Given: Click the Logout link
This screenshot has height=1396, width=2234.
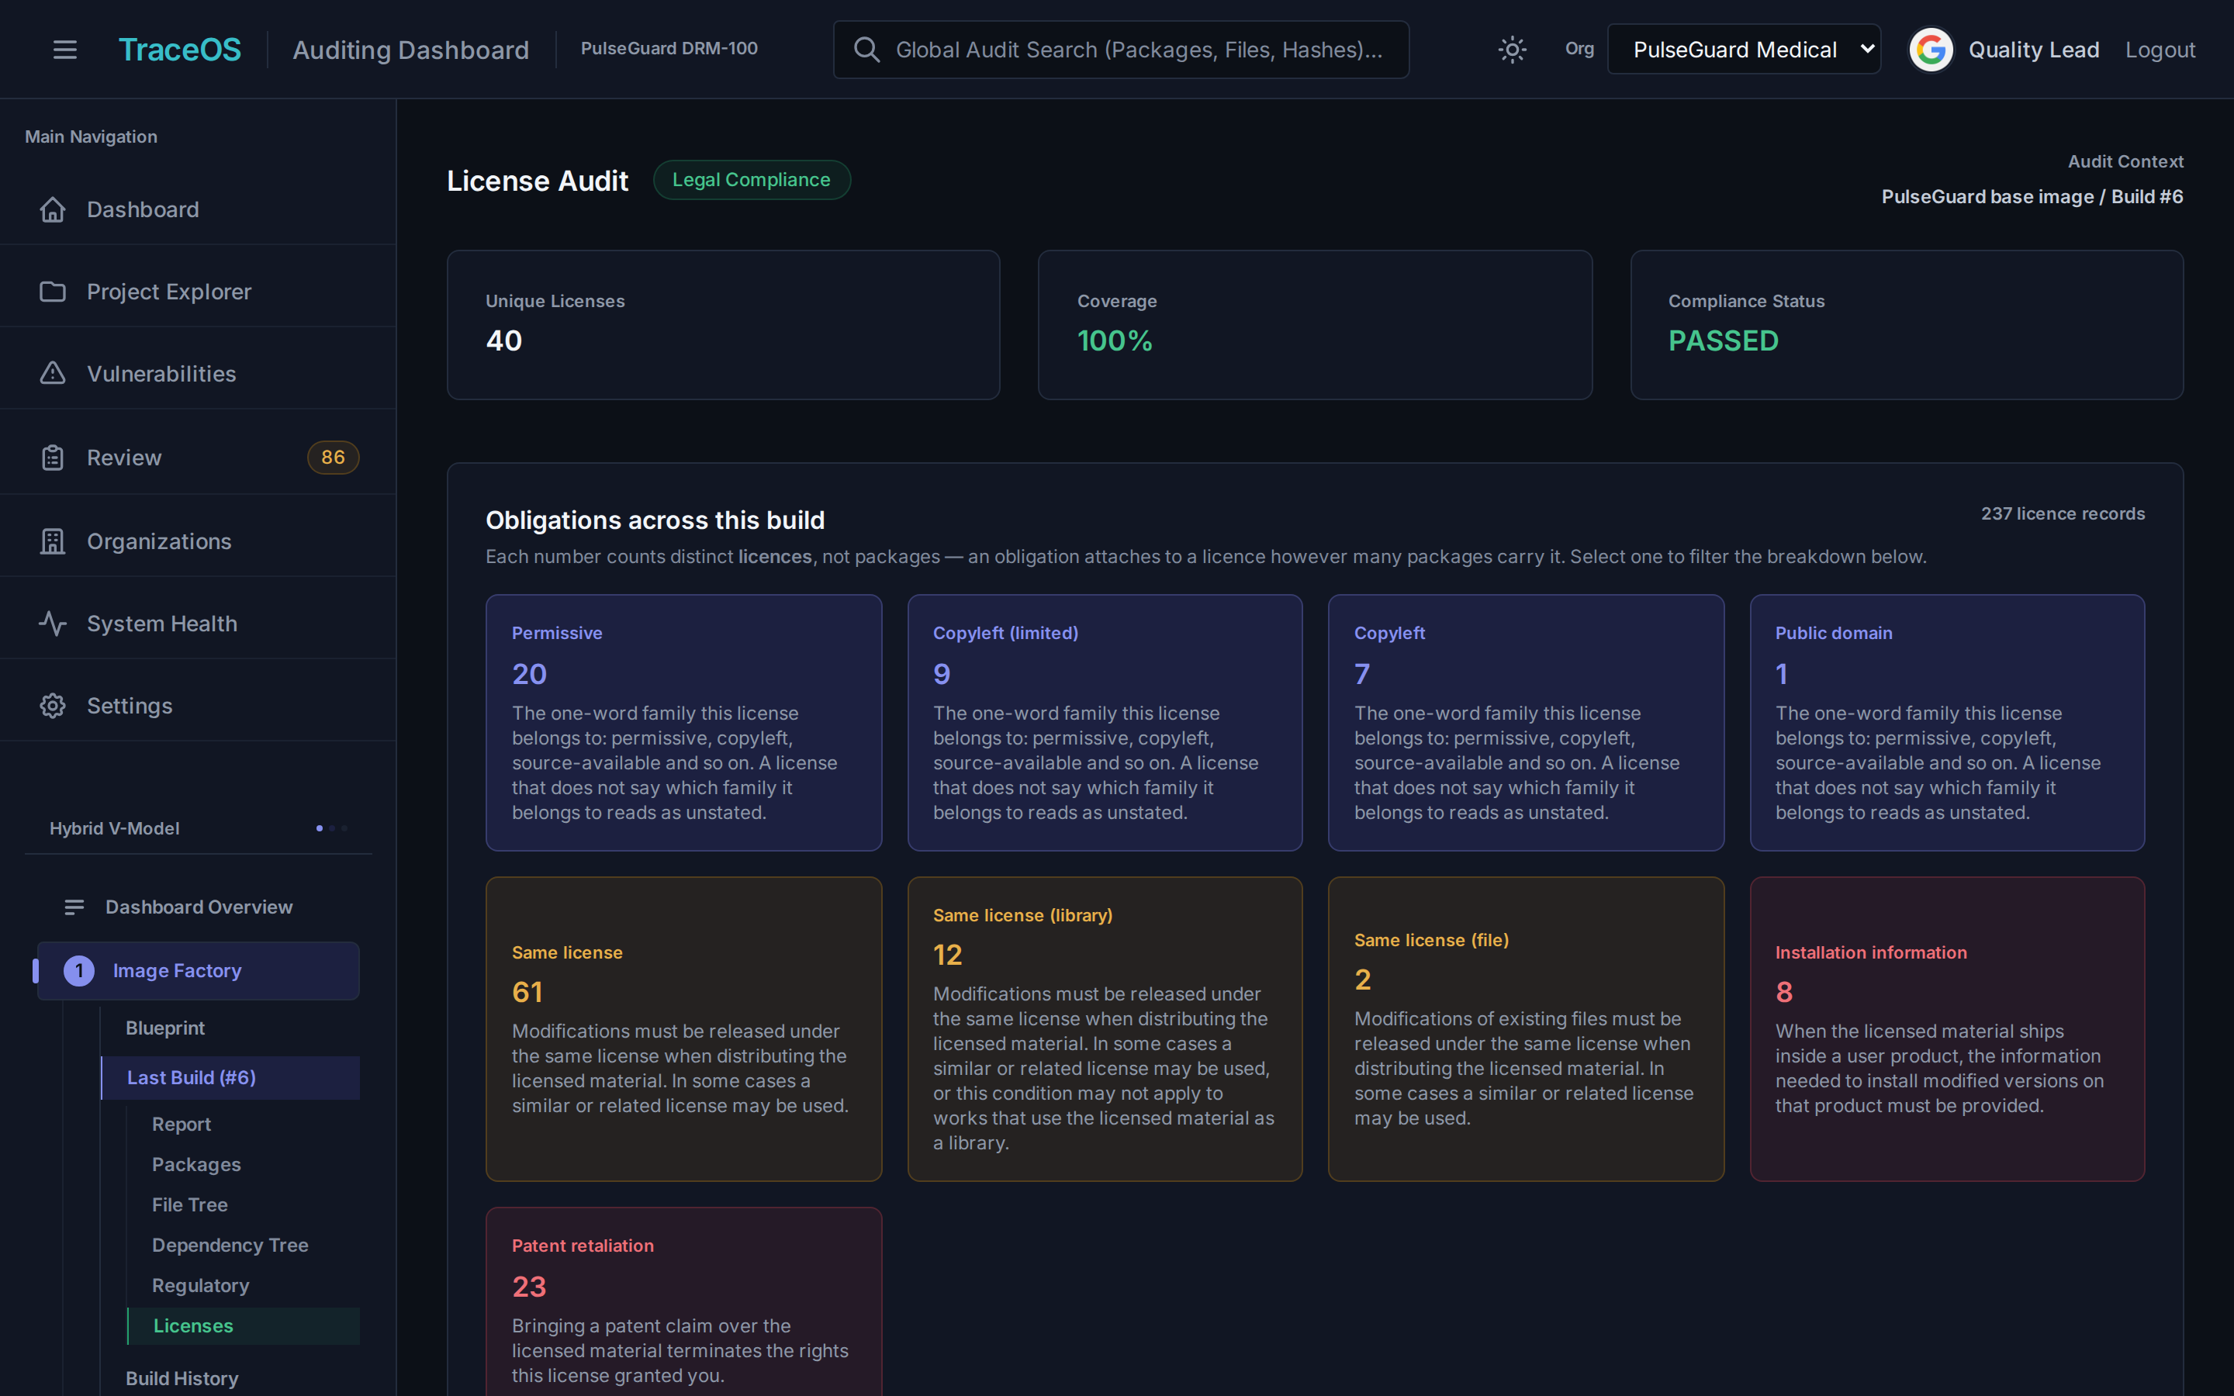Looking at the screenshot, I should click(2160, 50).
